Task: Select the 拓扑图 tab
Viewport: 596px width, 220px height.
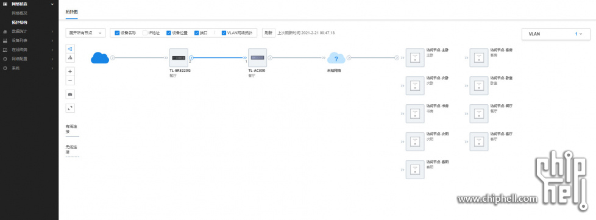Action: (71, 12)
